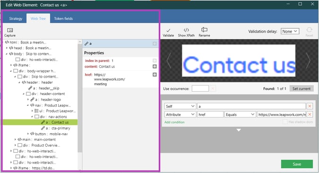Open Validation delay dropdown

point(290,31)
